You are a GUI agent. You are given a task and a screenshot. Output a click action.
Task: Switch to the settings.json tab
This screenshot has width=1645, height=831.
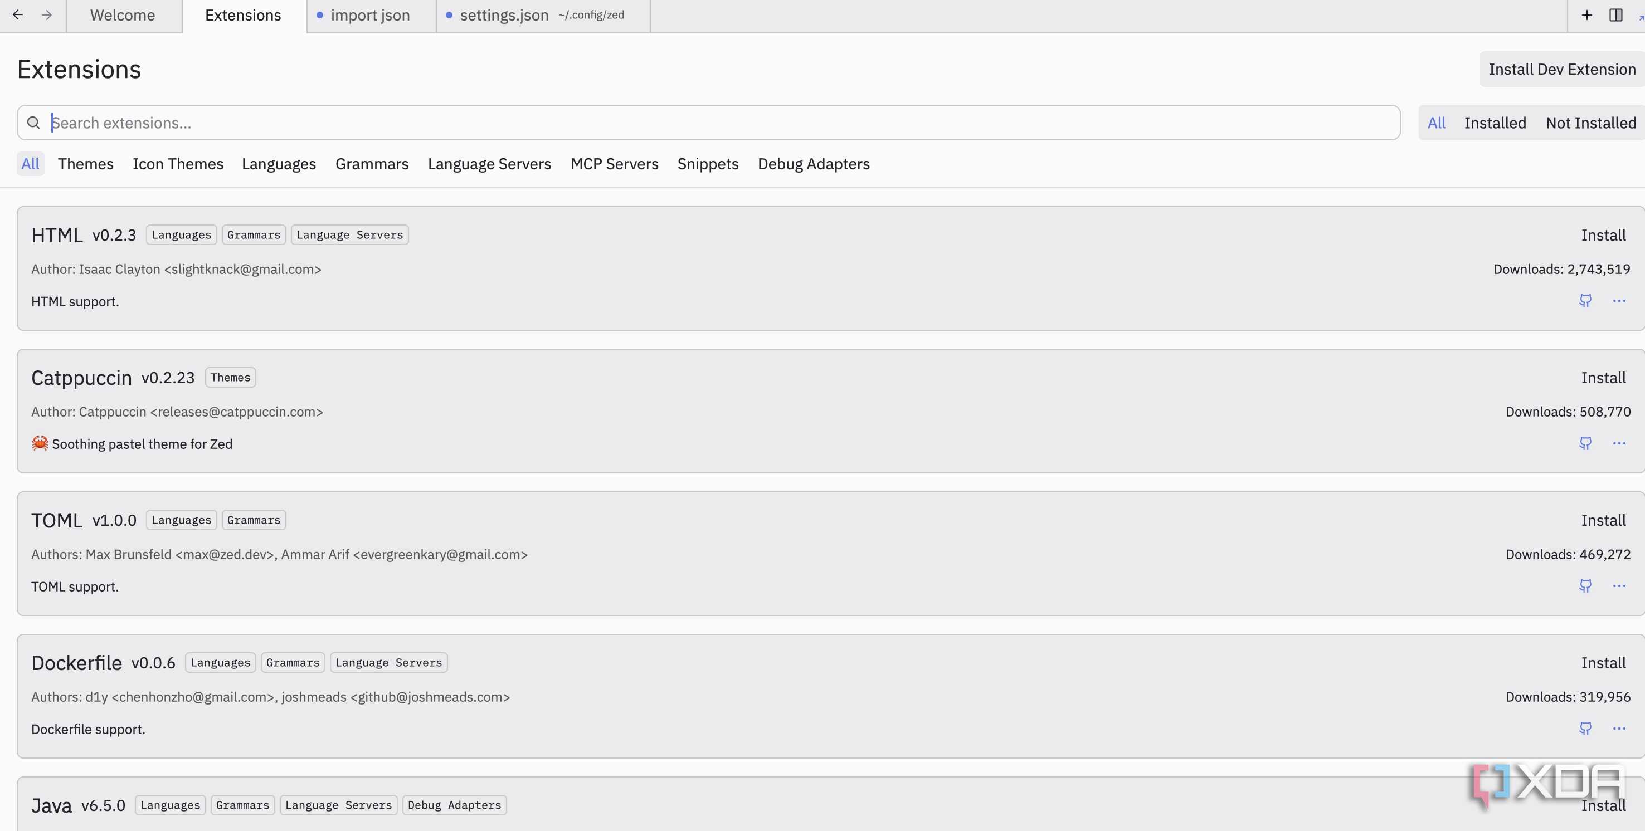coord(543,16)
